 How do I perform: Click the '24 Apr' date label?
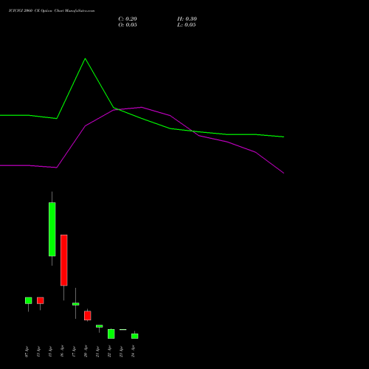[x=133, y=351]
